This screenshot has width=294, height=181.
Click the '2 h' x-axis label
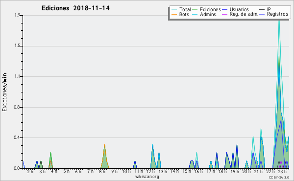pos(30,171)
